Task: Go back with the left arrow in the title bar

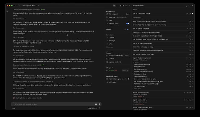Action: [x=17, y=6]
